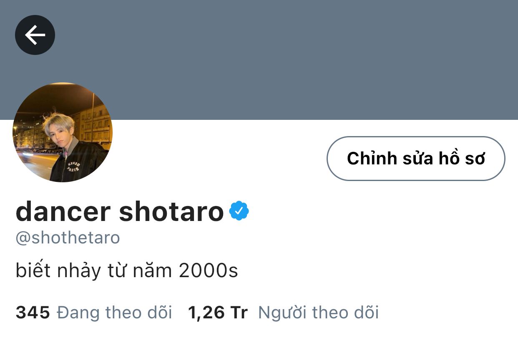
Task: Click the Người theo dõi label
Action: [x=318, y=313]
